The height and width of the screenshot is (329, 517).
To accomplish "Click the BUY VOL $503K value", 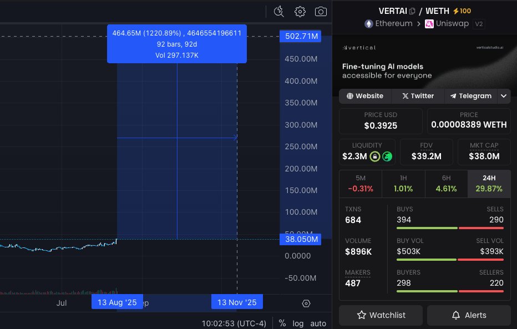I will coord(408,251).
